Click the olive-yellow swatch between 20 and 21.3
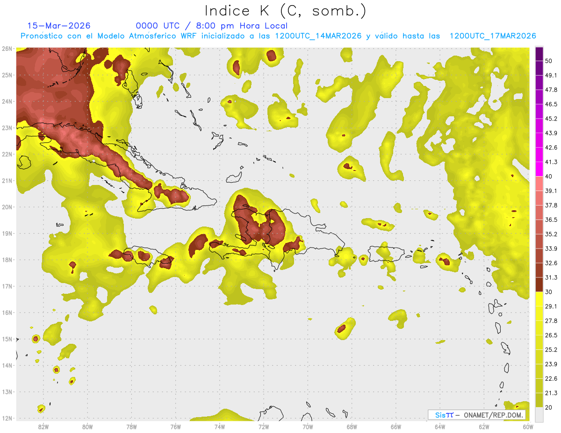561x433 pixels. [x=539, y=400]
